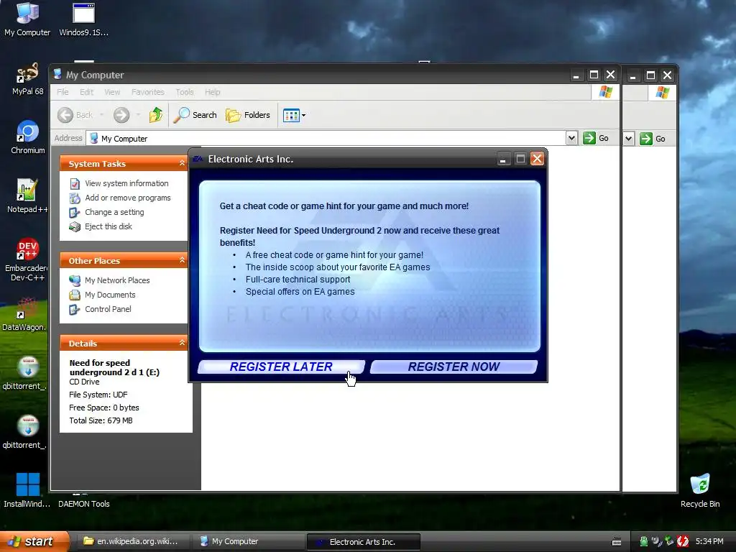Click the Windows logo throbber in My Computer
Viewport: 736px width, 552px height.
(x=605, y=92)
